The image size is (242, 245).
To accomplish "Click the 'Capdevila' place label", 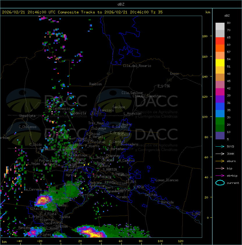I will click(x=78, y=113).
